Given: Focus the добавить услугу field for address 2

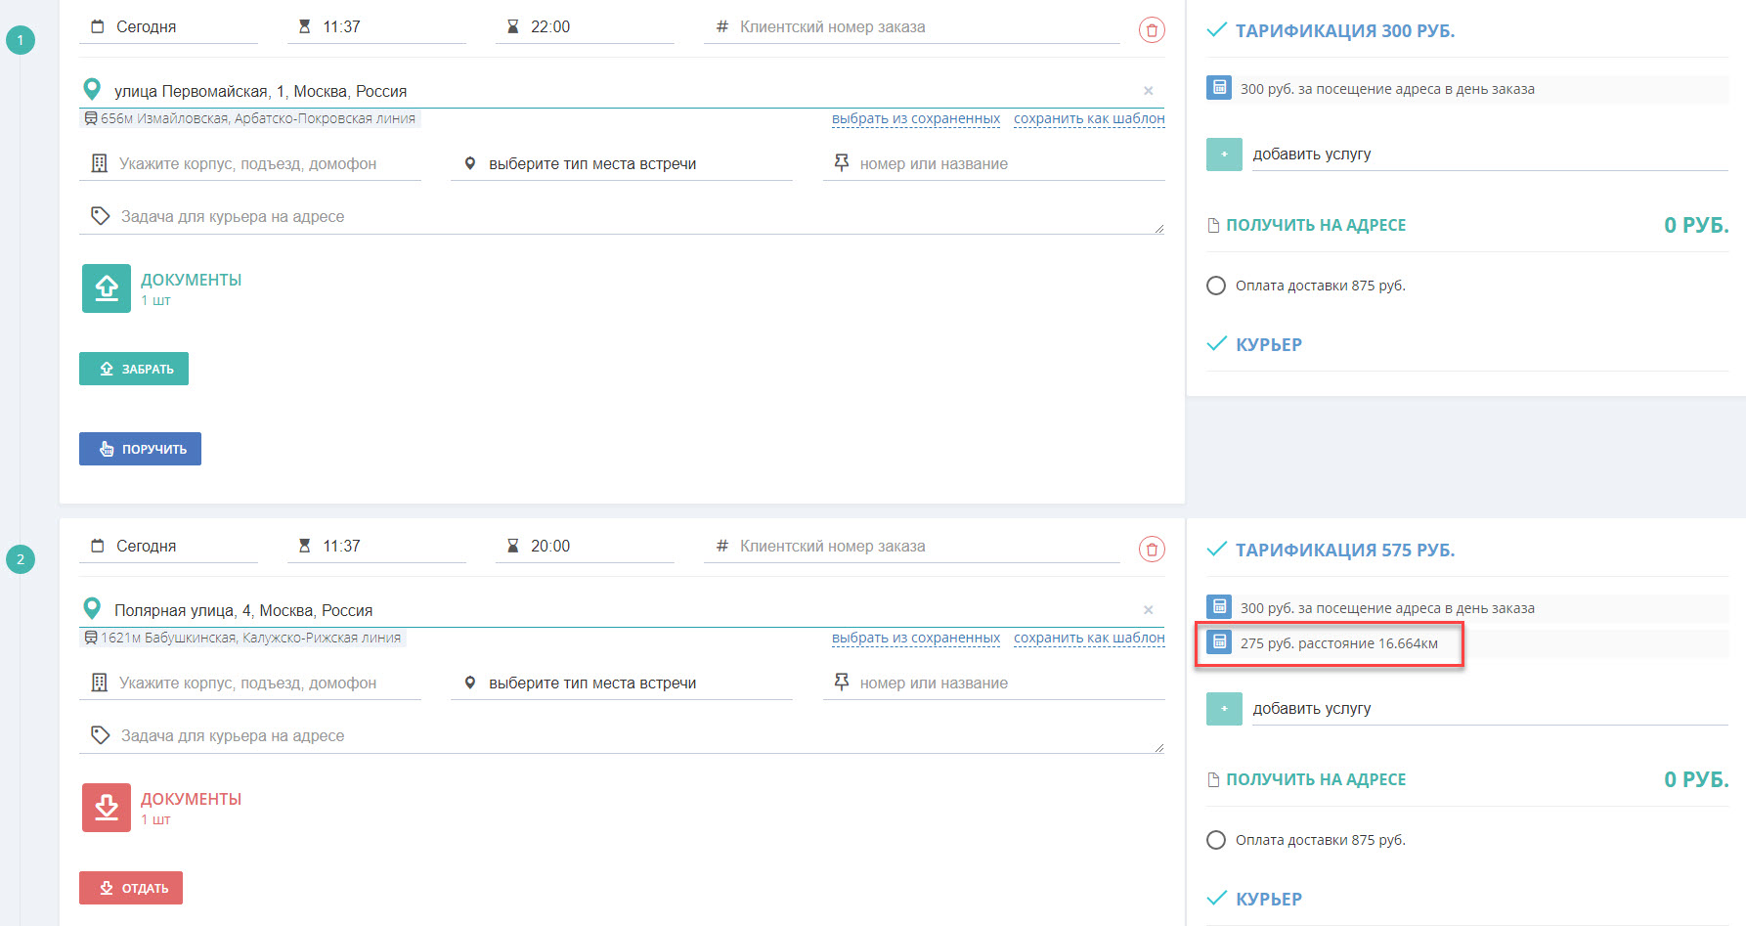Looking at the screenshot, I should click(1490, 709).
